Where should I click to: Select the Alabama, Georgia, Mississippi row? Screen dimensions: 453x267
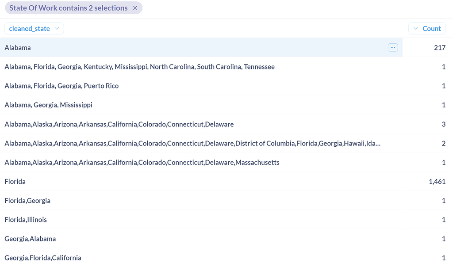[48, 105]
